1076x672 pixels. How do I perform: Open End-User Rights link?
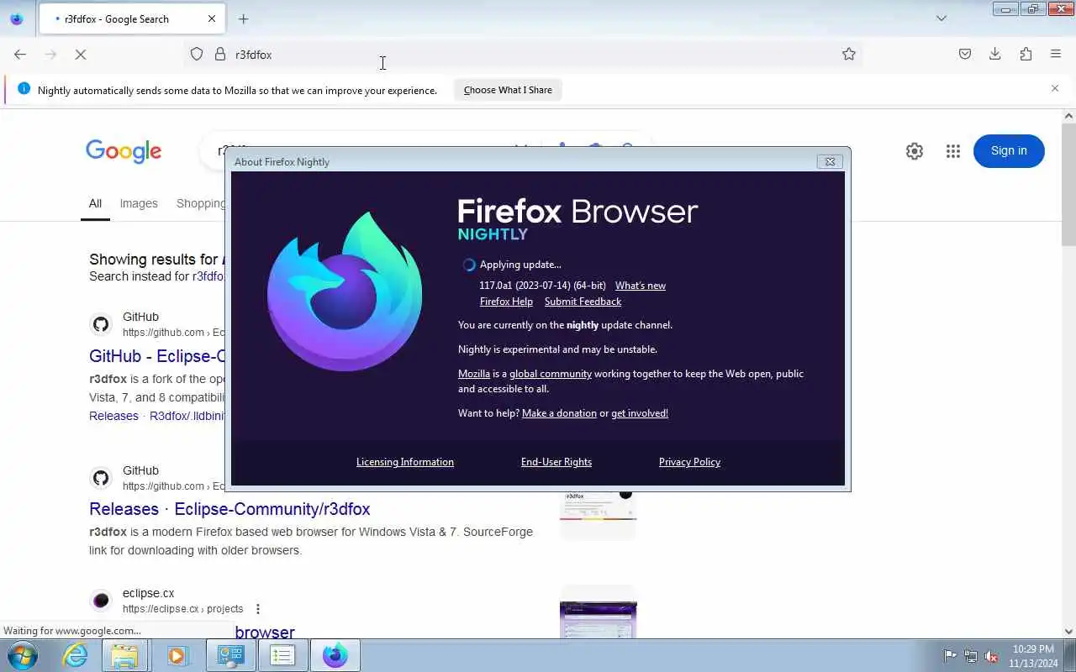556,462
